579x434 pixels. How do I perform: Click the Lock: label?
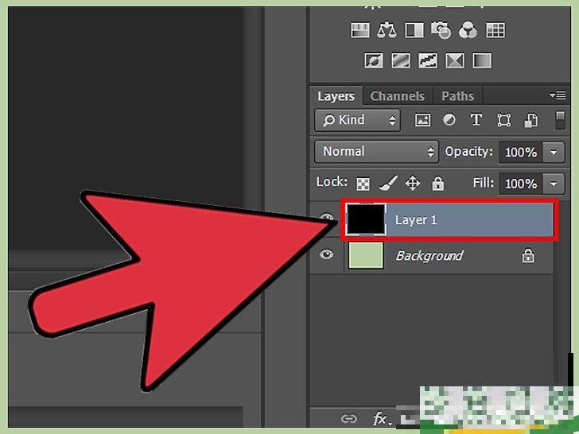332,182
